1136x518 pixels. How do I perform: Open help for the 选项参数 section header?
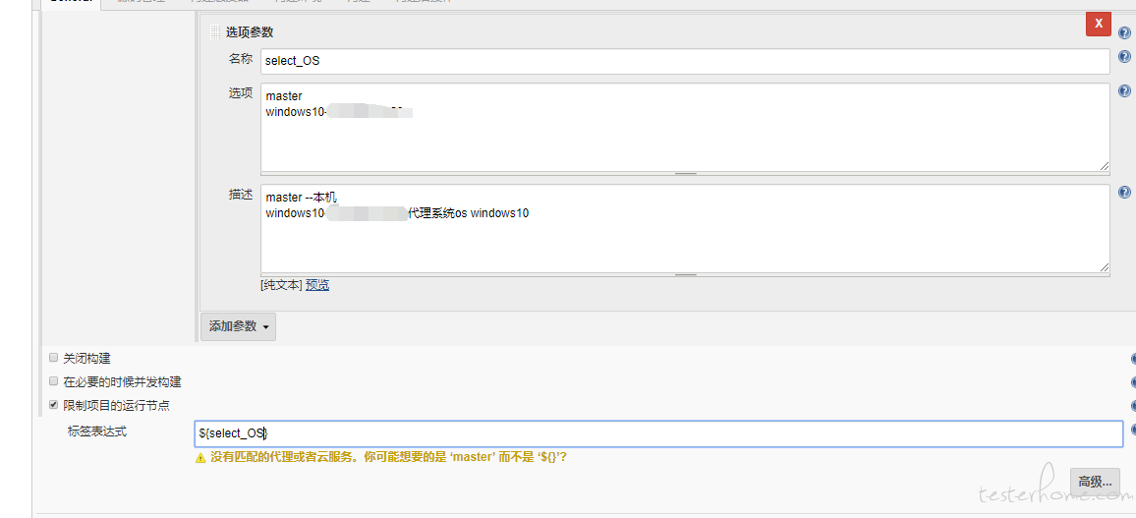1124,33
